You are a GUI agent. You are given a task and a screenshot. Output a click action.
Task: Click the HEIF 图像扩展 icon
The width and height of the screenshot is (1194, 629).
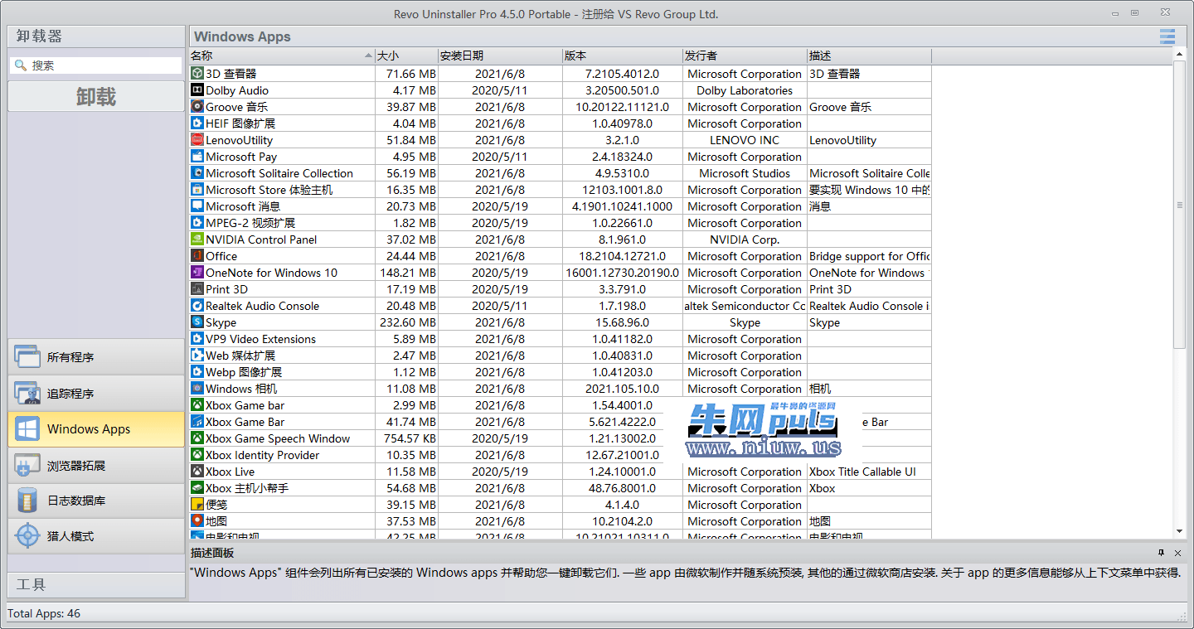pyautogui.click(x=197, y=123)
